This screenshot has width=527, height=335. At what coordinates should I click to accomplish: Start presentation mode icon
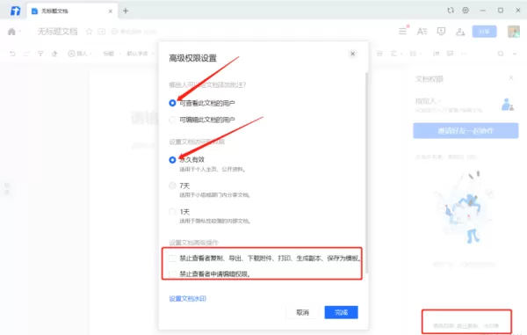[441, 32]
